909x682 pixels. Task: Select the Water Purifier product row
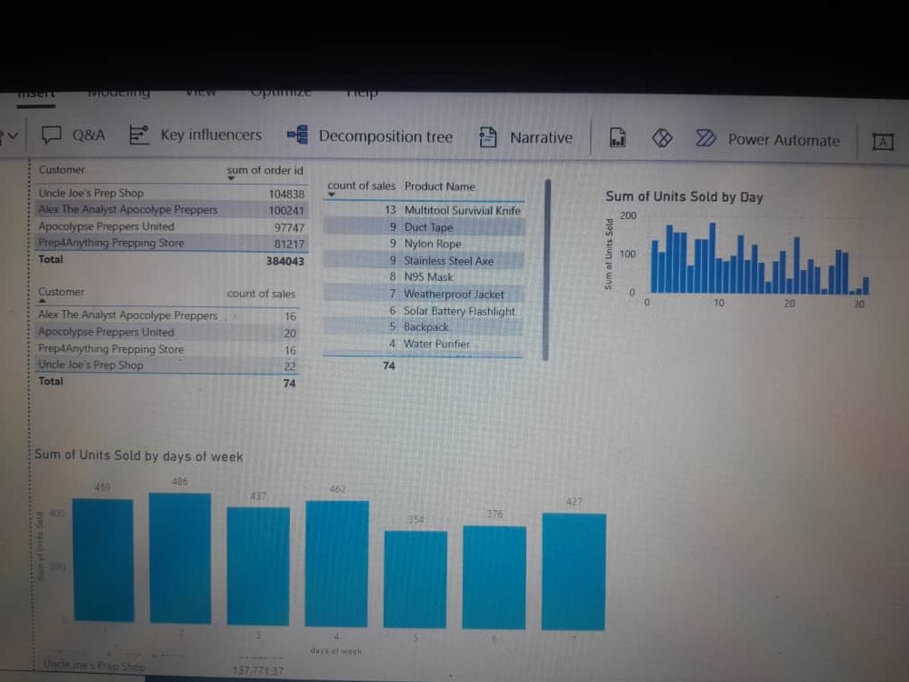coord(436,344)
